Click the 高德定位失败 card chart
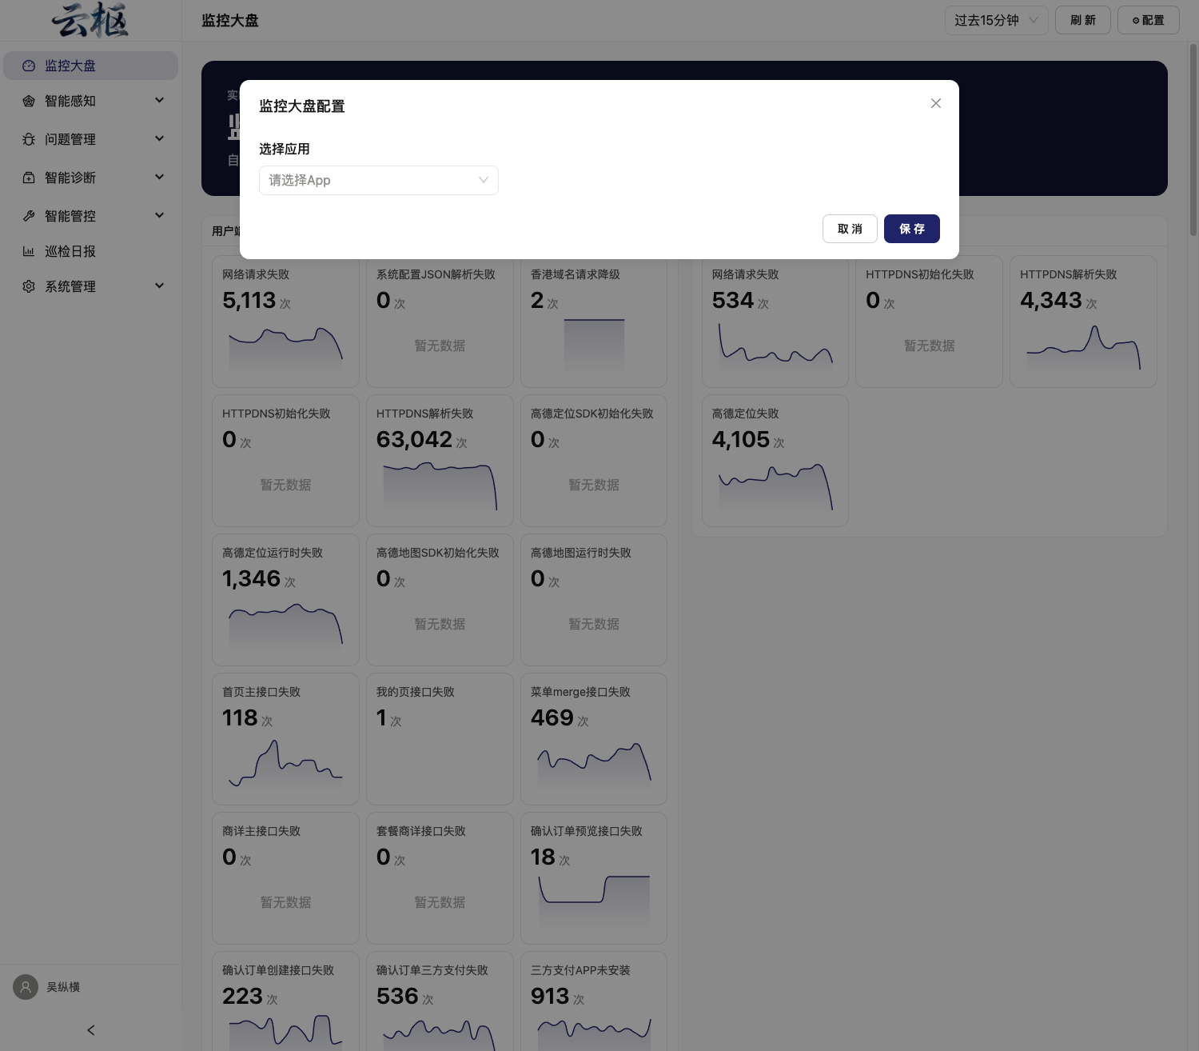 tap(775, 487)
